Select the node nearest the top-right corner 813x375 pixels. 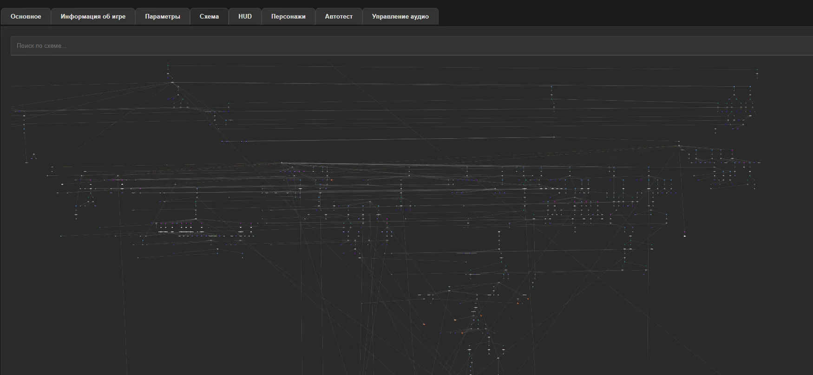coord(757,73)
